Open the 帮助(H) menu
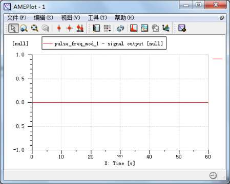Image resolution: width=230 pixels, height=184 pixels. click(124, 17)
